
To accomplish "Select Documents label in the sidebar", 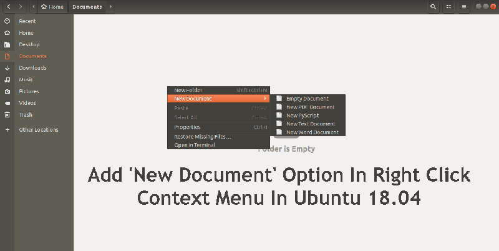I will pyautogui.click(x=32, y=56).
